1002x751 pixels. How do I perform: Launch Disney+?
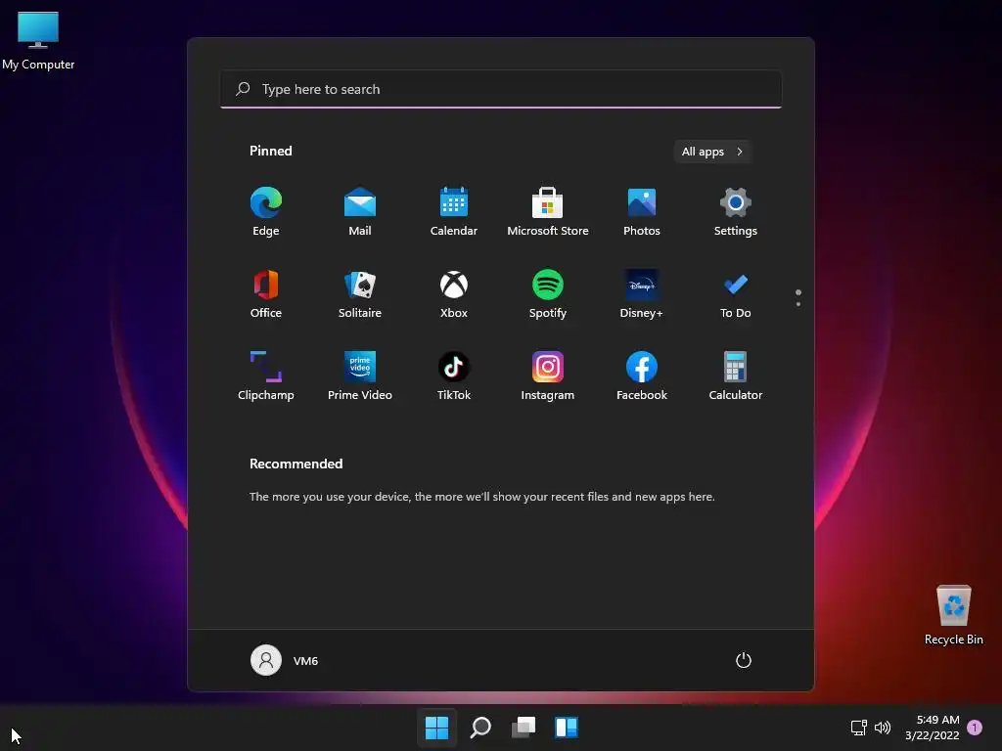tap(642, 293)
